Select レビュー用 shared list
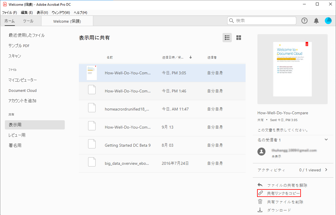 17,135
